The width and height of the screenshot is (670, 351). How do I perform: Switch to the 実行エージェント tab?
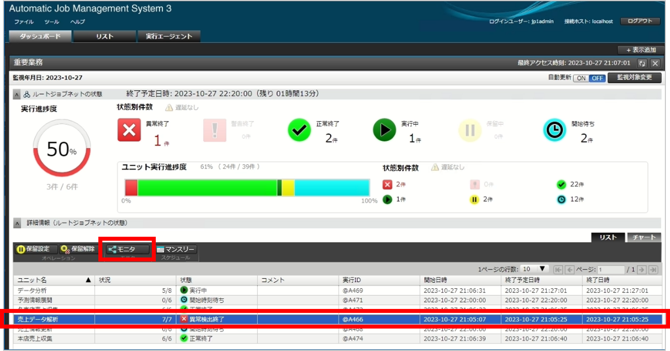tap(169, 36)
